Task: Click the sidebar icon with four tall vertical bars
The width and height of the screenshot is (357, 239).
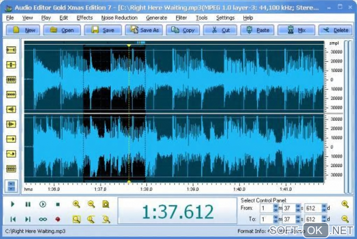Action: coord(11,80)
